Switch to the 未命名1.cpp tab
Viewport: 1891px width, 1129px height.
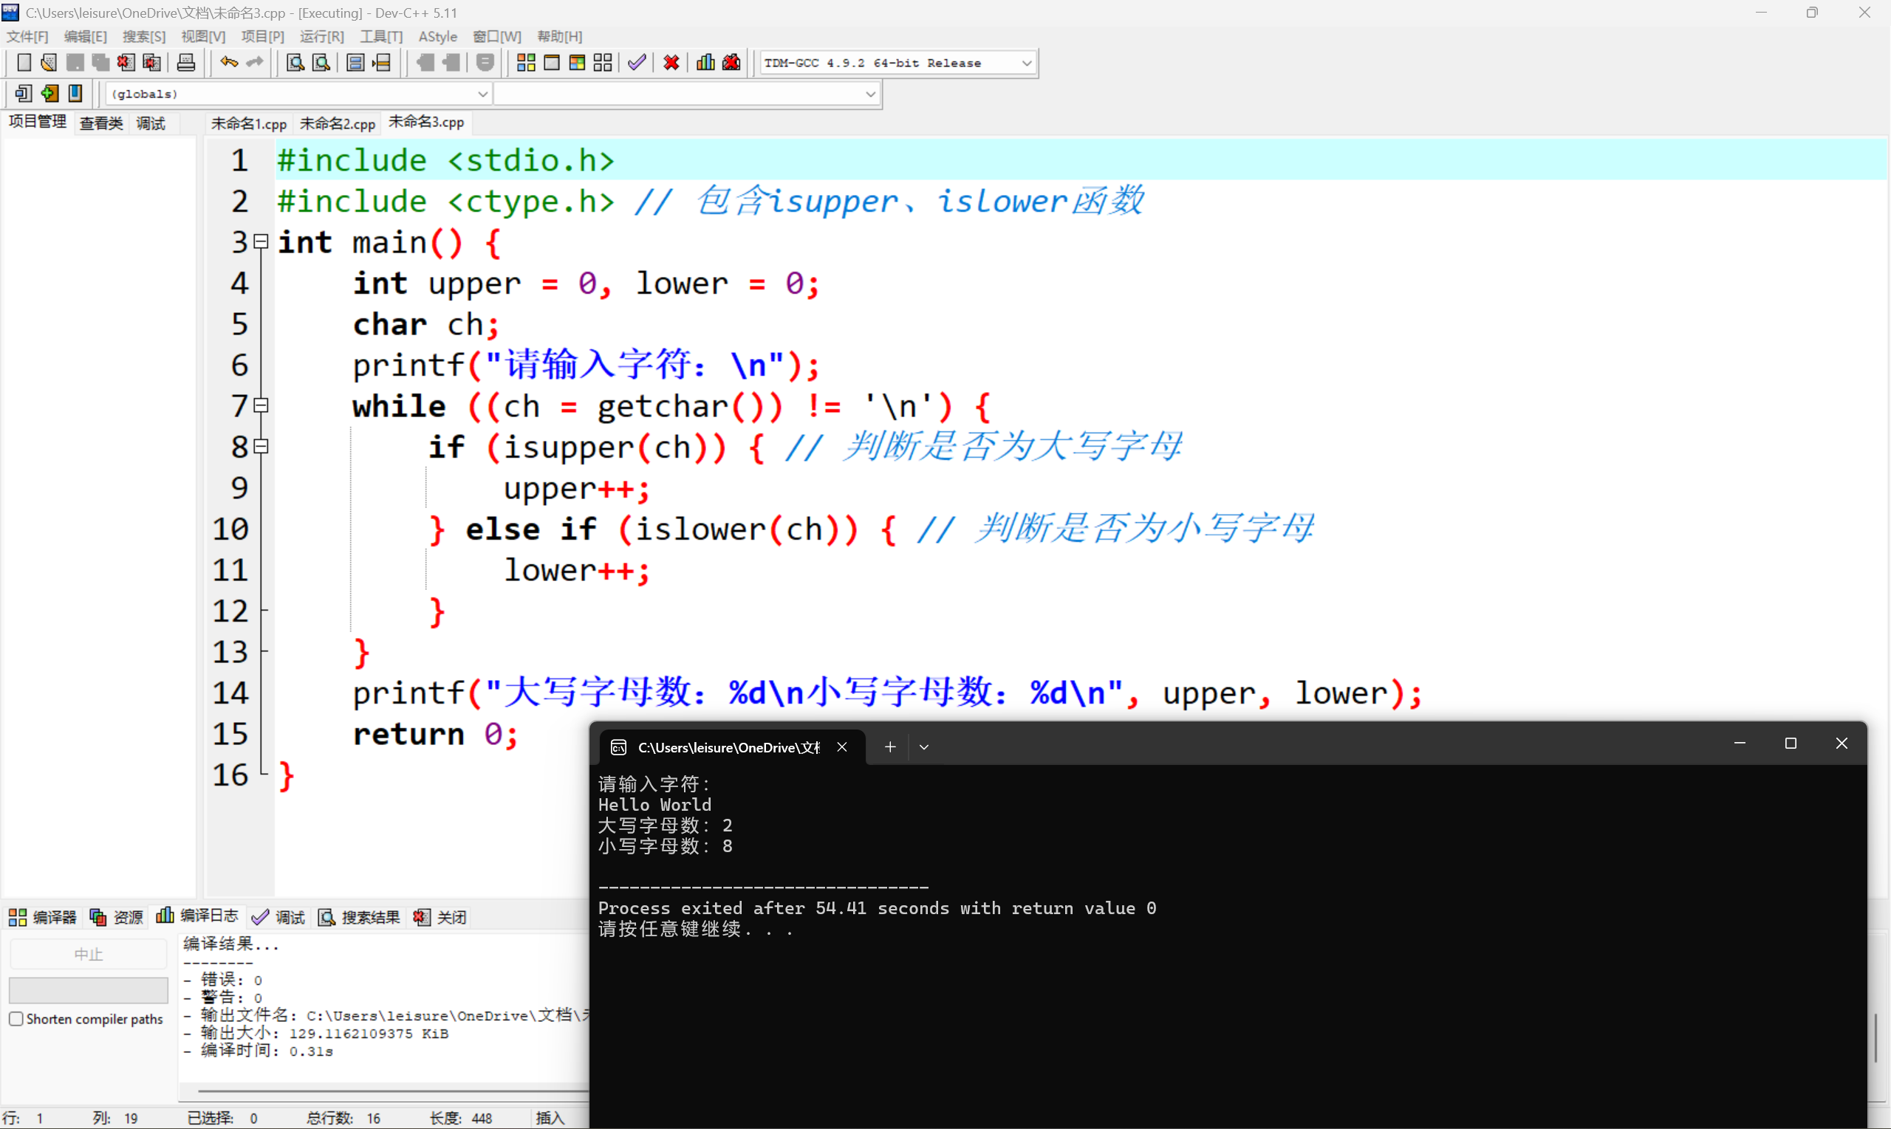pos(248,123)
